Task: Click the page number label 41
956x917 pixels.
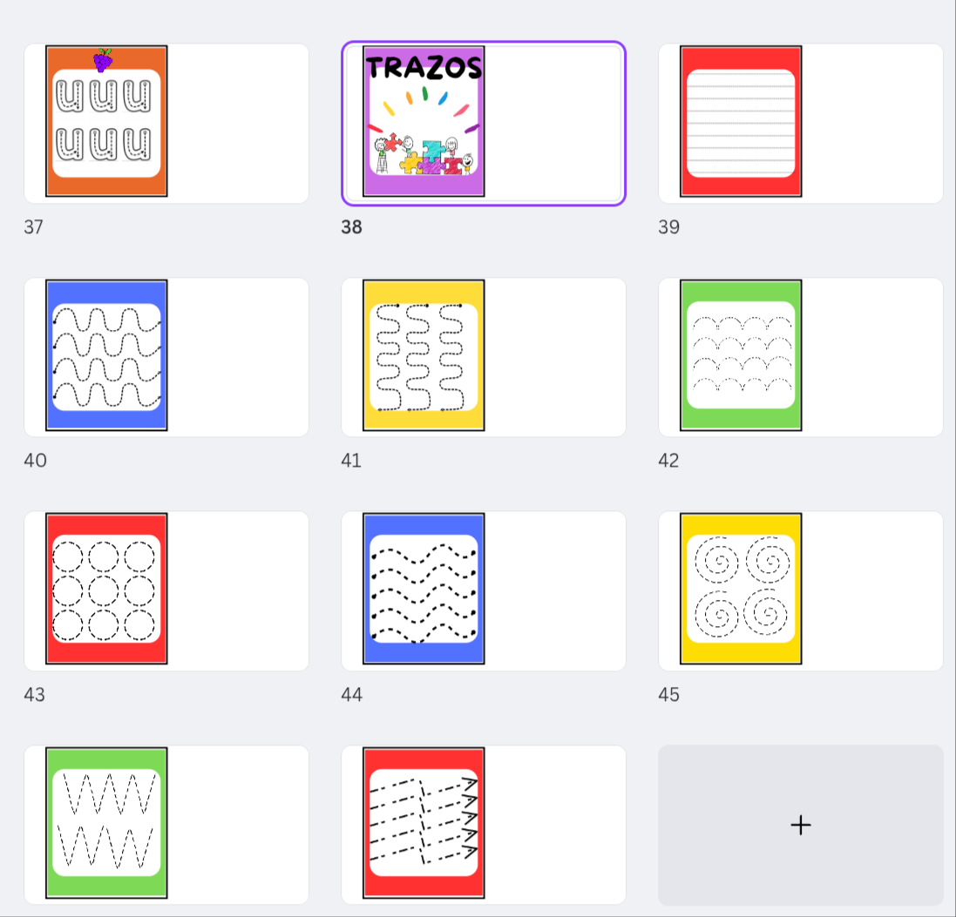Action: tap(351, 461)
